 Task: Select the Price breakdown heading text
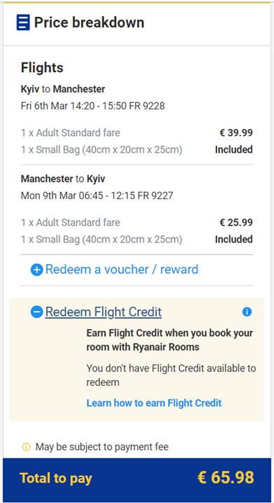[x=89, y=22]
